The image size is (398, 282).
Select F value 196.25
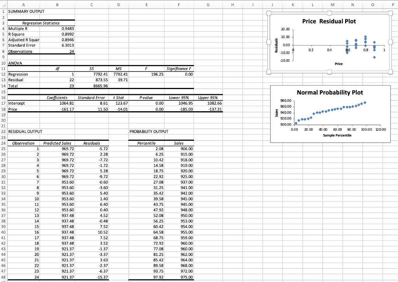pyautogui.click(x=147, y=74)
